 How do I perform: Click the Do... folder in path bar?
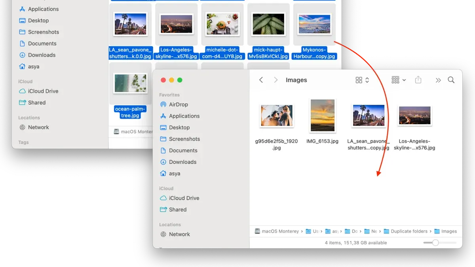tap(351, 231)
